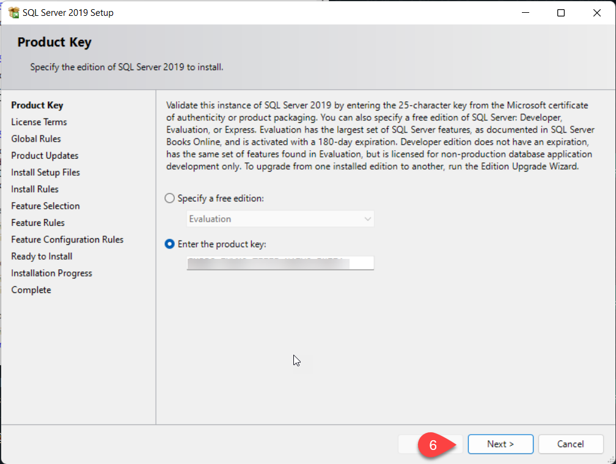Click the Next > button
Image resolution: width=616 pixels, height=464 pixels.
coord(501,444)
